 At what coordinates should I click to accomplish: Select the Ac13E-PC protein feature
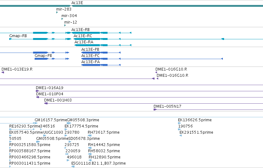[x=152, y=59]
